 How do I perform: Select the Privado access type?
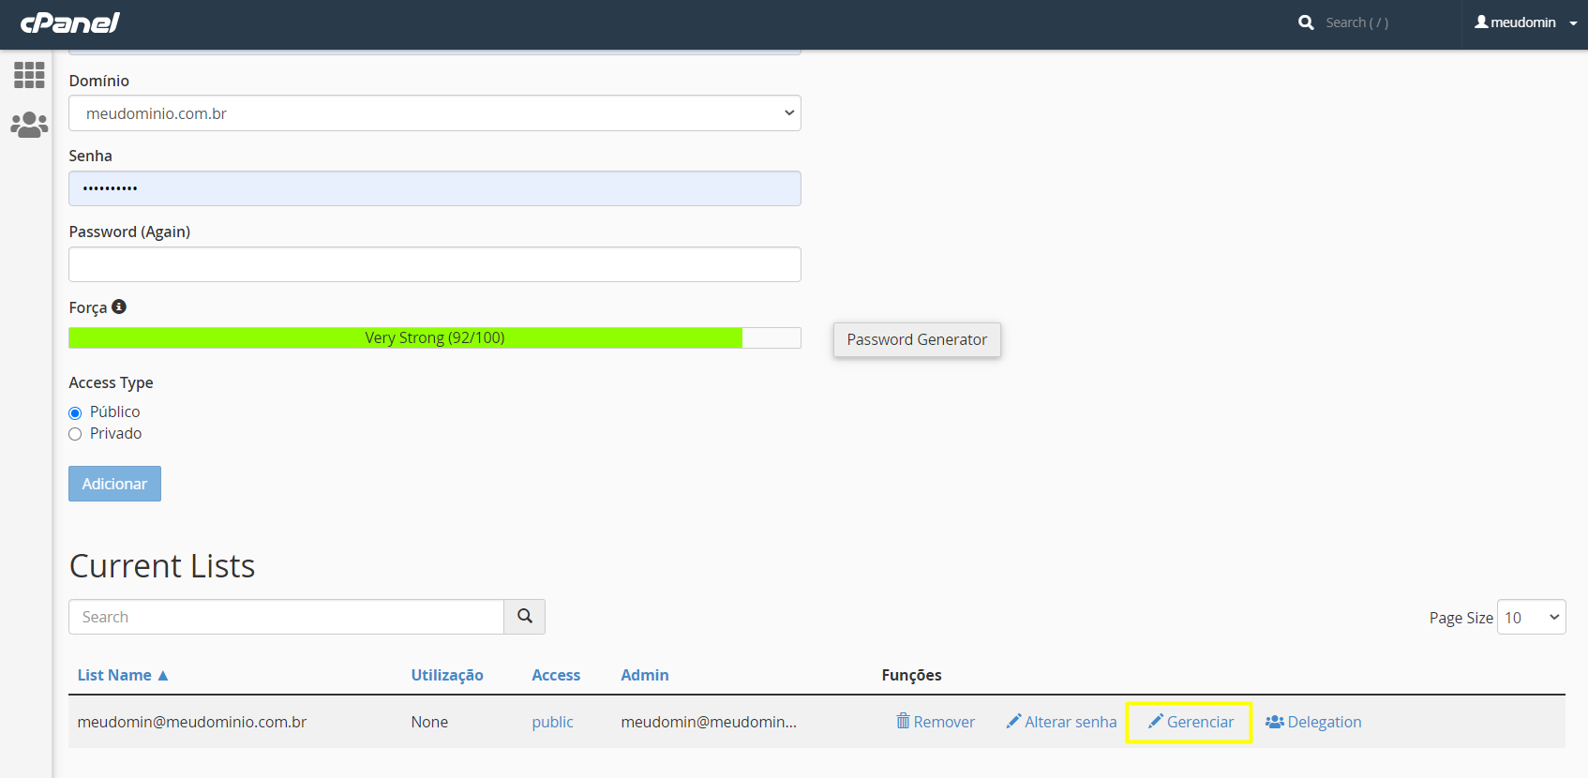pyautogui.click(x=75, y=434)
